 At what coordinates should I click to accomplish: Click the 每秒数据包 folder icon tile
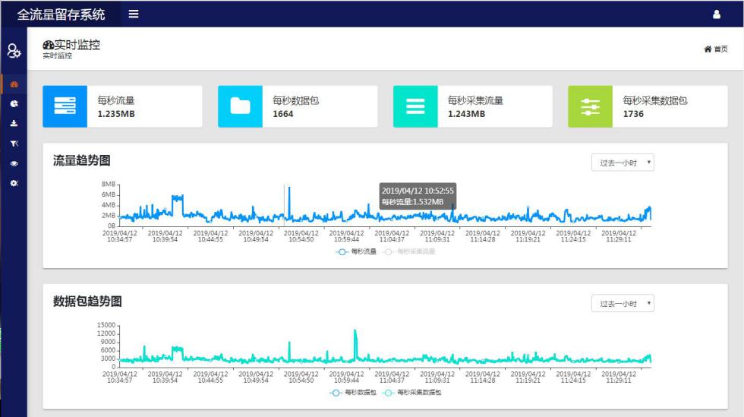(240, 106)
